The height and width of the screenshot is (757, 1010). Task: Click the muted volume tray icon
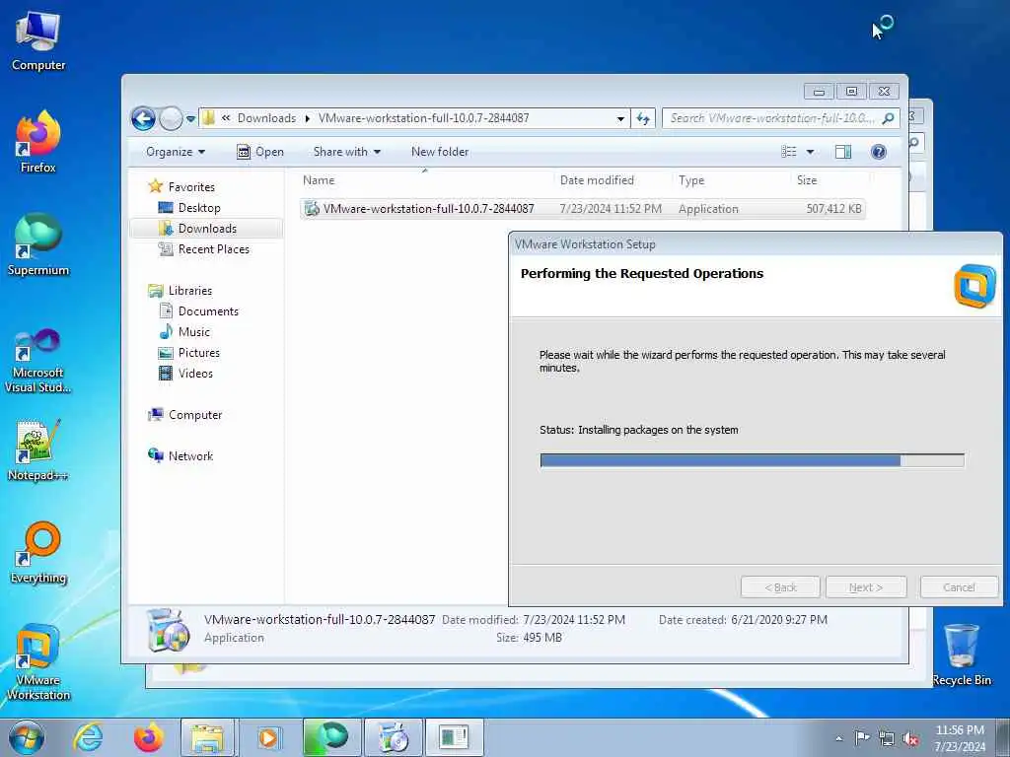(x=910, y=738)
